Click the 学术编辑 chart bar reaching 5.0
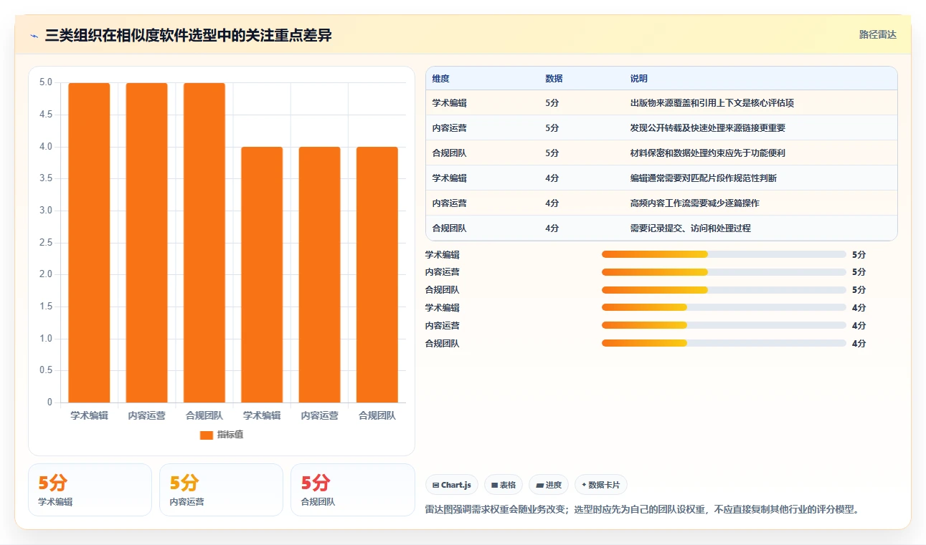 89,243
